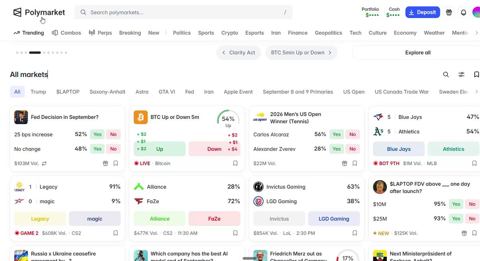Click the FaZe team logo

(x=139, y=201)
